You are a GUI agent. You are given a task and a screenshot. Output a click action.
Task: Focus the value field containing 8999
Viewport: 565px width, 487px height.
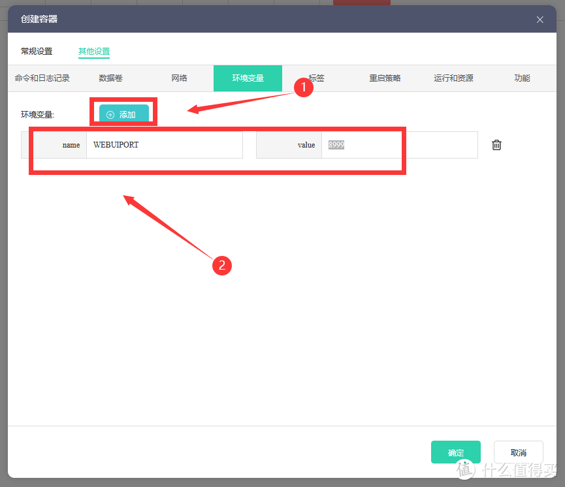tap(400, 145)
